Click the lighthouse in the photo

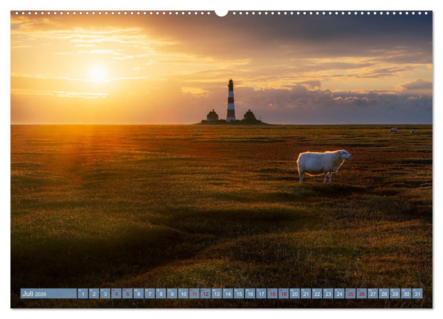point(231,98)
